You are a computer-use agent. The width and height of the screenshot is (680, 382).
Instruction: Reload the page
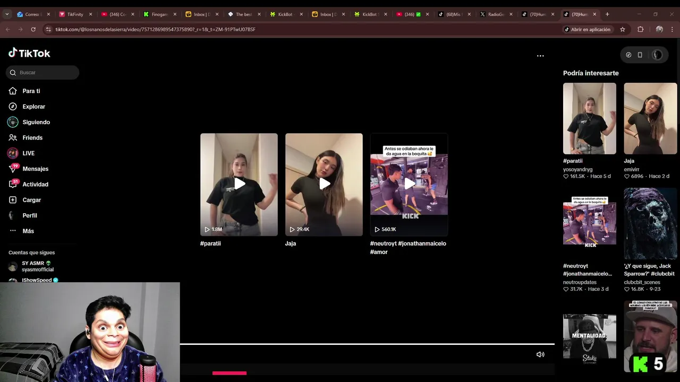pyautogui.click(x=33, y=29)
